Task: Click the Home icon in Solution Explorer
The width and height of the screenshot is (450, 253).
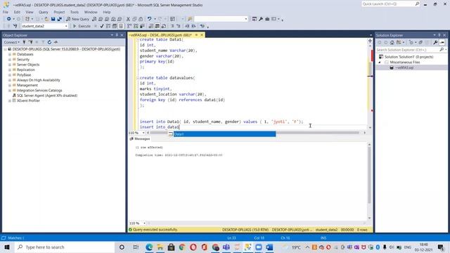Action: pos(392,42)
